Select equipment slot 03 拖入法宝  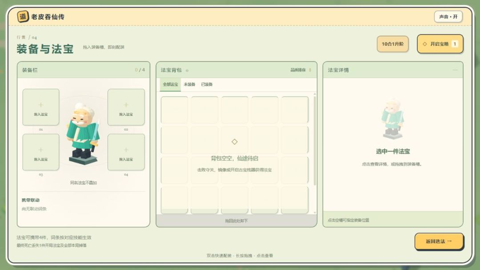[41, 152]
